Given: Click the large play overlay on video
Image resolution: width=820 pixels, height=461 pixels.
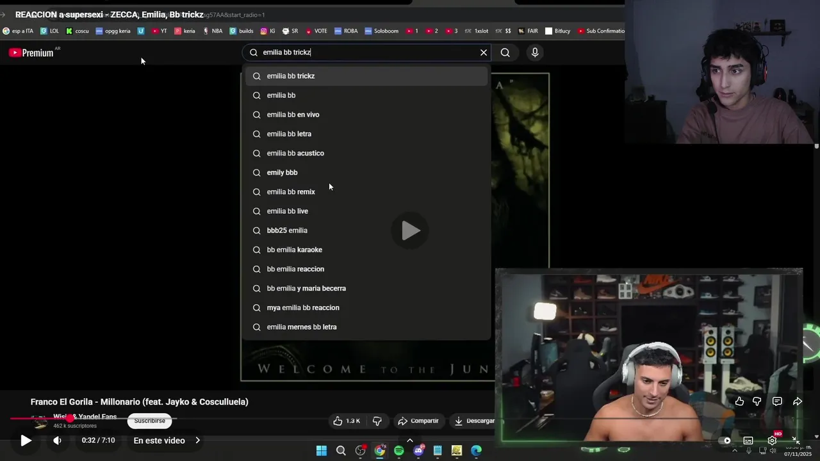Looking at the screenshot, I should coord(410,230).
